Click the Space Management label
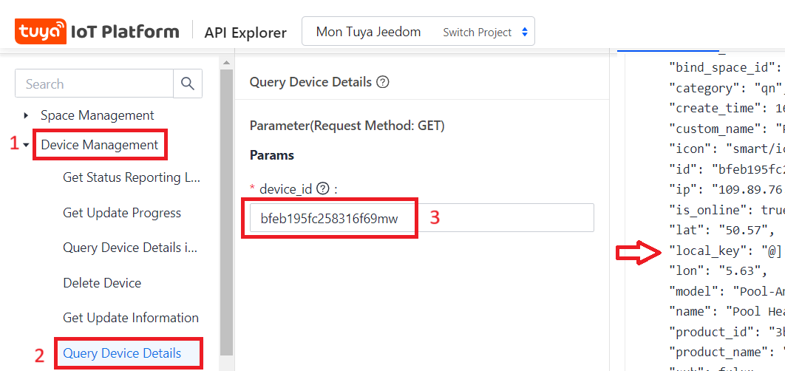 tap(98, 115)
